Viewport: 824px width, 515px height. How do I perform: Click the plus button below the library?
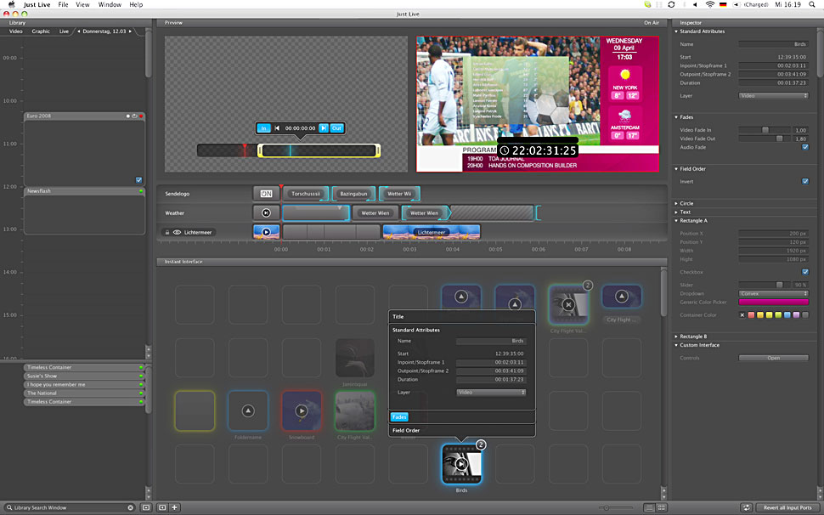coord(174,507)
